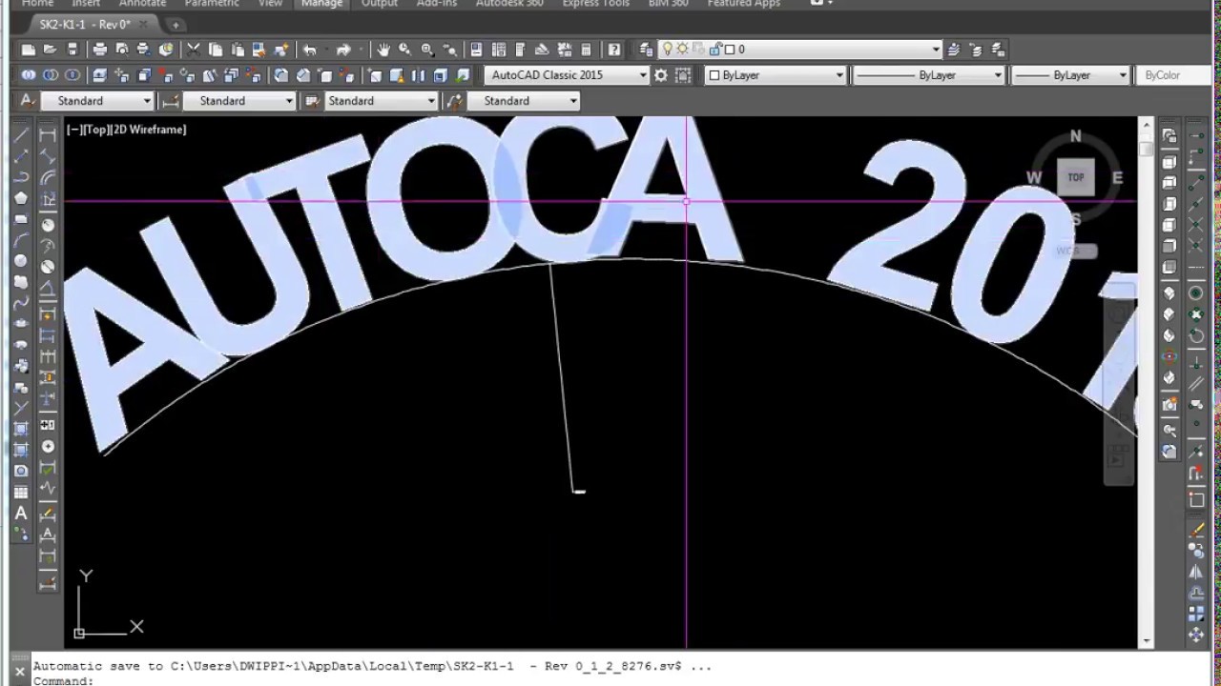Select the Table draw tool
Viewport: 1221px width, 686px height.
21,492
